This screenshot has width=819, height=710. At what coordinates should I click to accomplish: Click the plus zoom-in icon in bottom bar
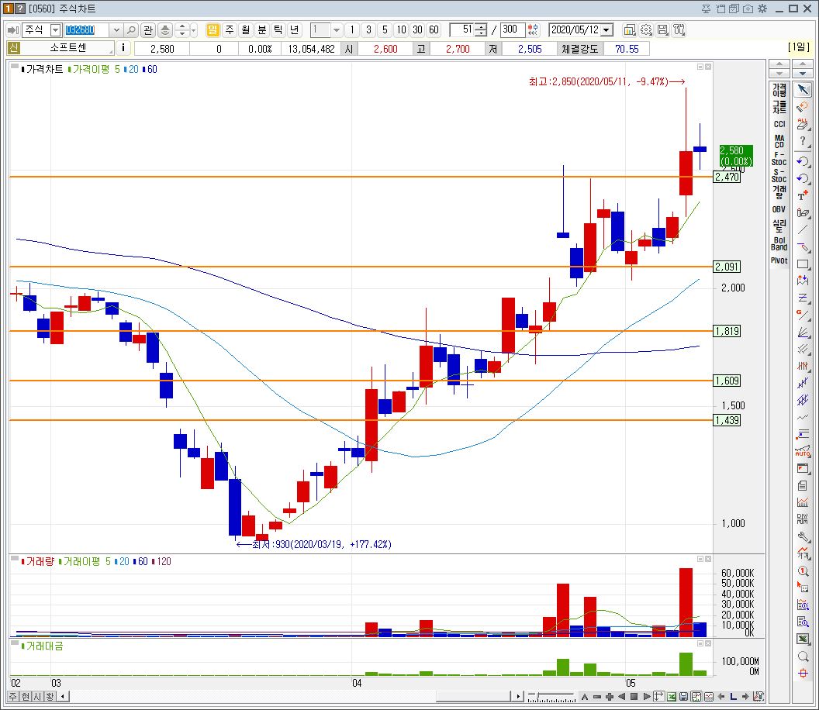coord(609,696)
